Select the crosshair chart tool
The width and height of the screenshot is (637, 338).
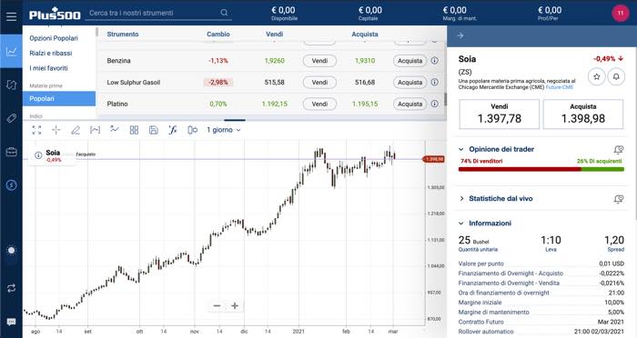pyautogui.click(x=56, y=130)
